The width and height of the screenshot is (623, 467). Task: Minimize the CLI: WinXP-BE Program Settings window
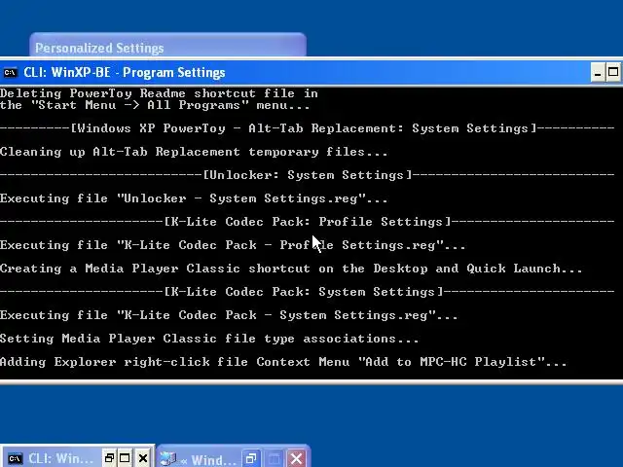click(598, 73)
